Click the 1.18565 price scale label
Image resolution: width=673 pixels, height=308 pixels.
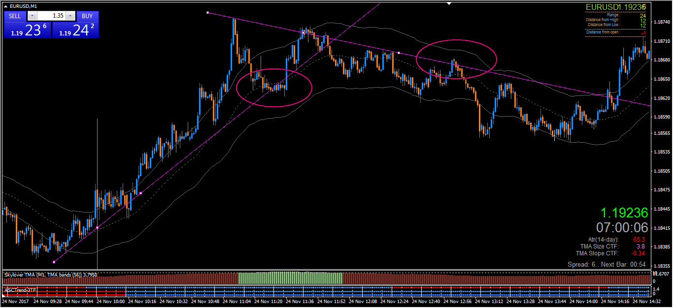(x=661, y=133)
